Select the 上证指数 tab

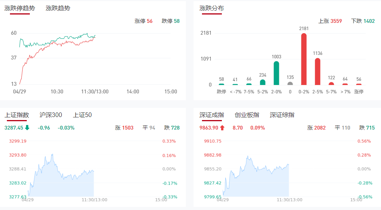coord(17,115)
